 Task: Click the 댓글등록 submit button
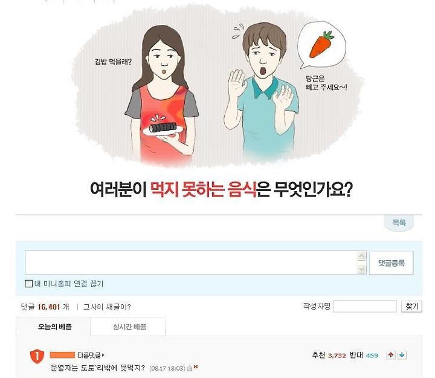391,263
